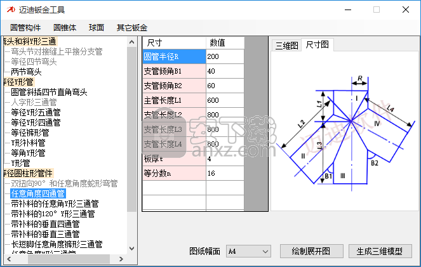Edit the 支管倾角B2 value 60

click(225, 86)
